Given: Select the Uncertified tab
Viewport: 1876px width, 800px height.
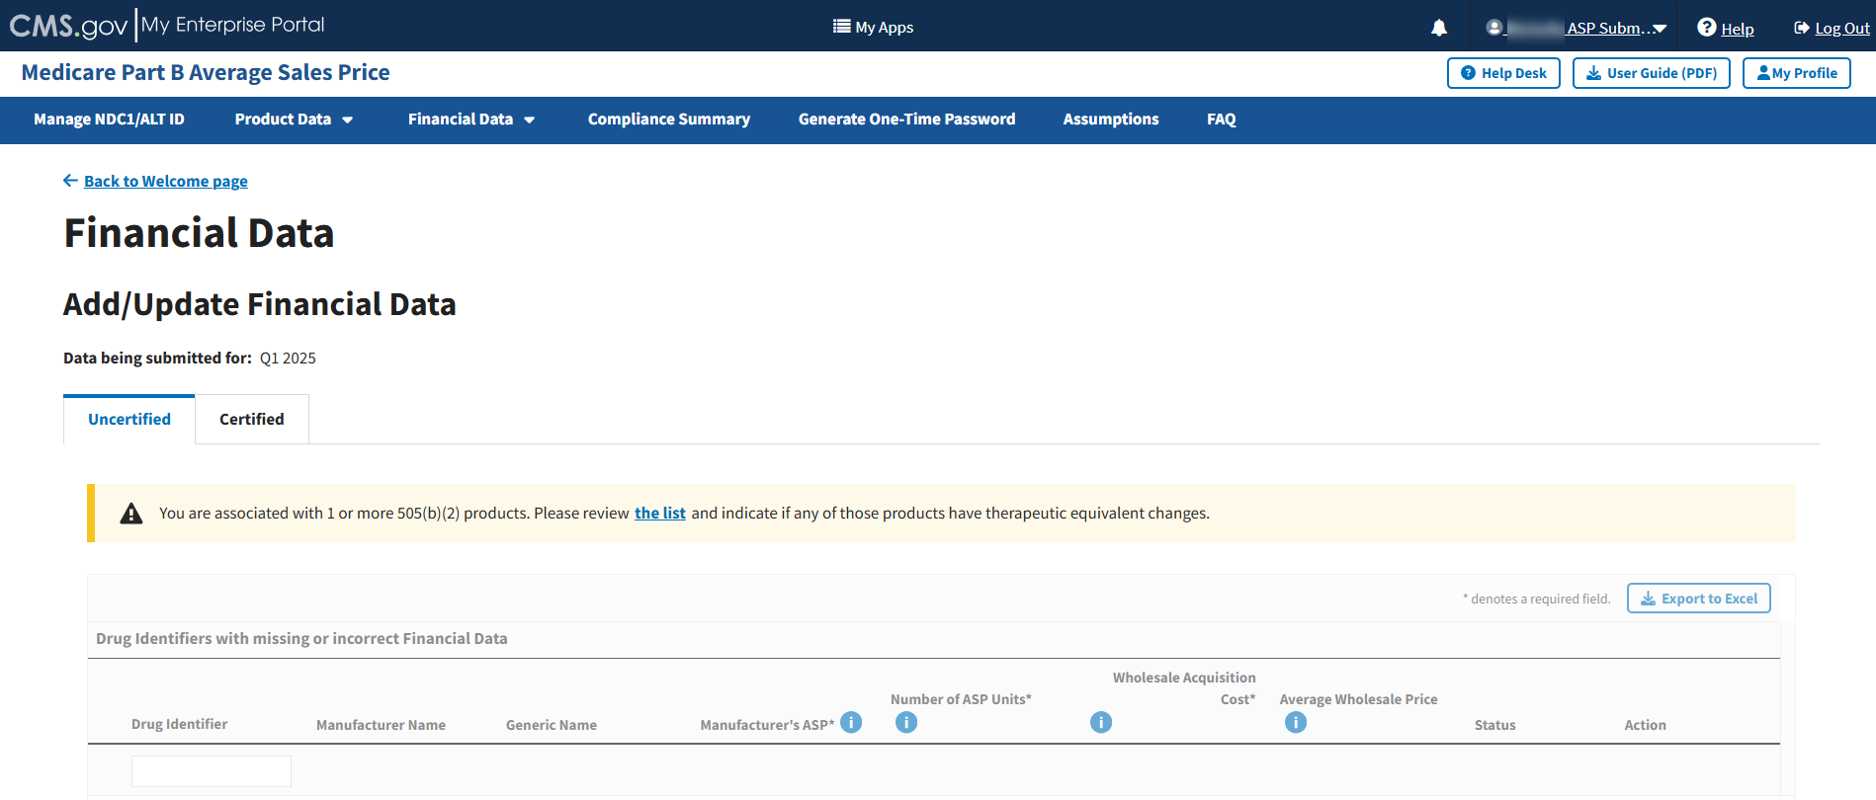Looking at the screenshot, I should click(x=129, y=420).
